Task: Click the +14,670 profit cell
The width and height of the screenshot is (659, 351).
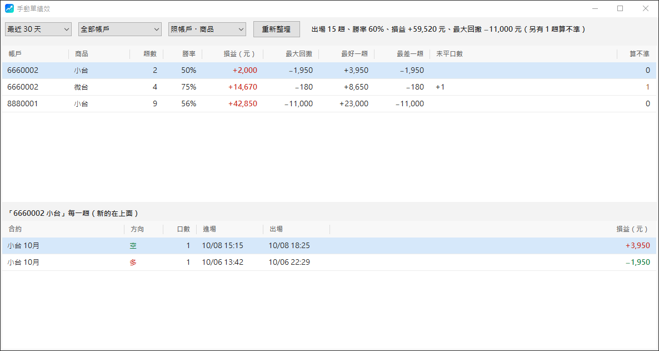Action: [242, 87]
